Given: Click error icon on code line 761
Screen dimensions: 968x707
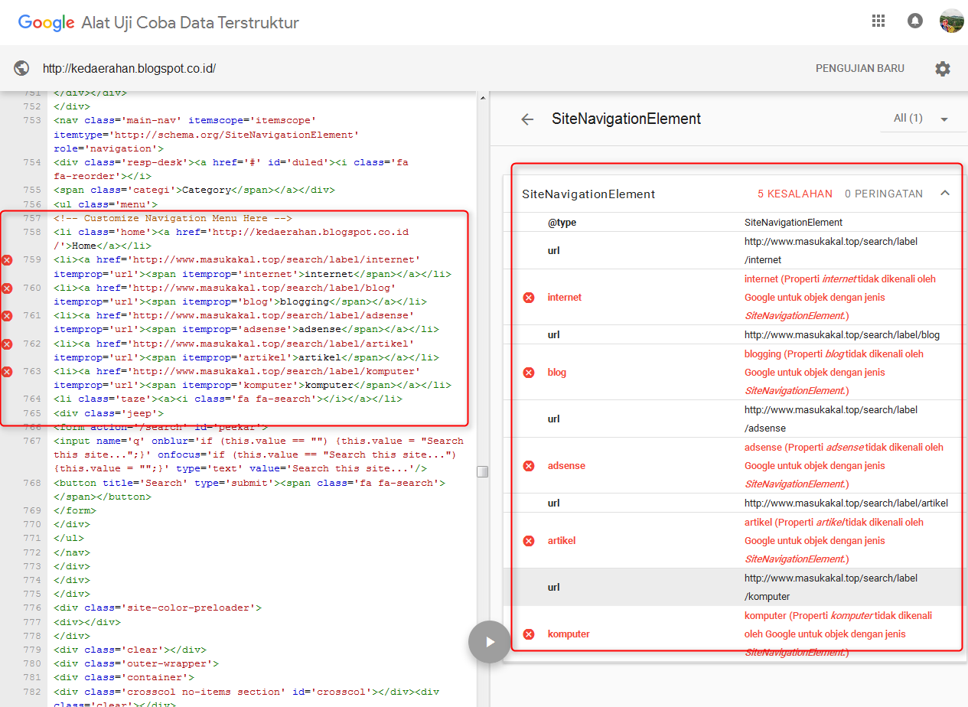Looking at the screenshot, I should tap(8, 316).
